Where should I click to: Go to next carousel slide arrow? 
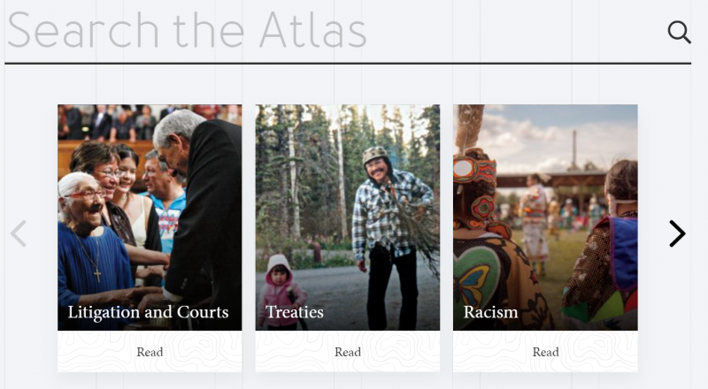(x=677, y=233)
